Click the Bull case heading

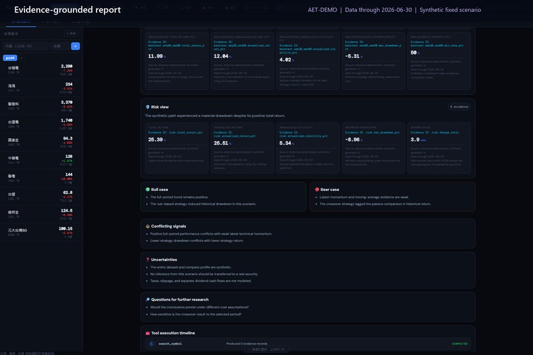click(x=159, y=190)
